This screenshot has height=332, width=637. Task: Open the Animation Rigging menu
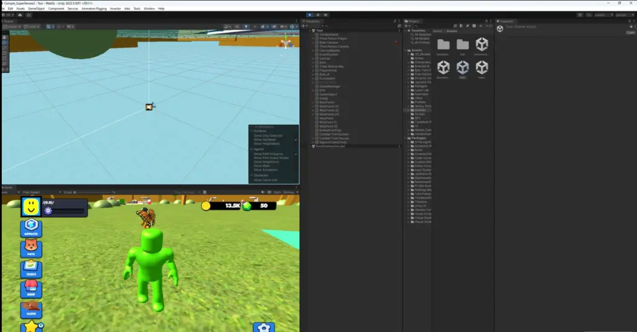[94, 9]
